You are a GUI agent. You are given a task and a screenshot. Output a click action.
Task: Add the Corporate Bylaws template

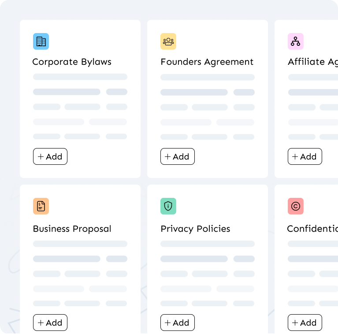[50, 156]
